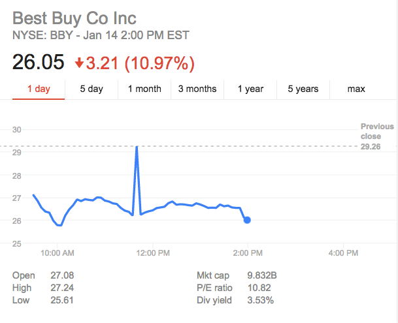Click the 2:00 PM axis label
The height and width of the screenshot is (323, 398).
[x=248, y=253]
